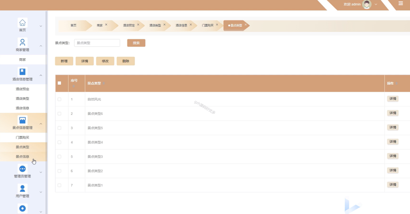Check the checkbox for row 自然风光

point(59,99)
